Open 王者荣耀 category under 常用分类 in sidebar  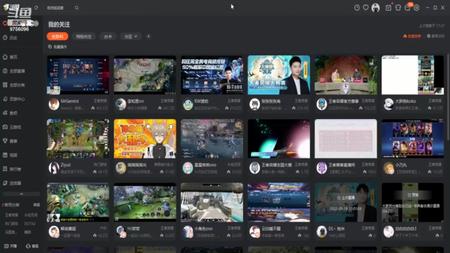pyautogui.click(x=11, y=215)
